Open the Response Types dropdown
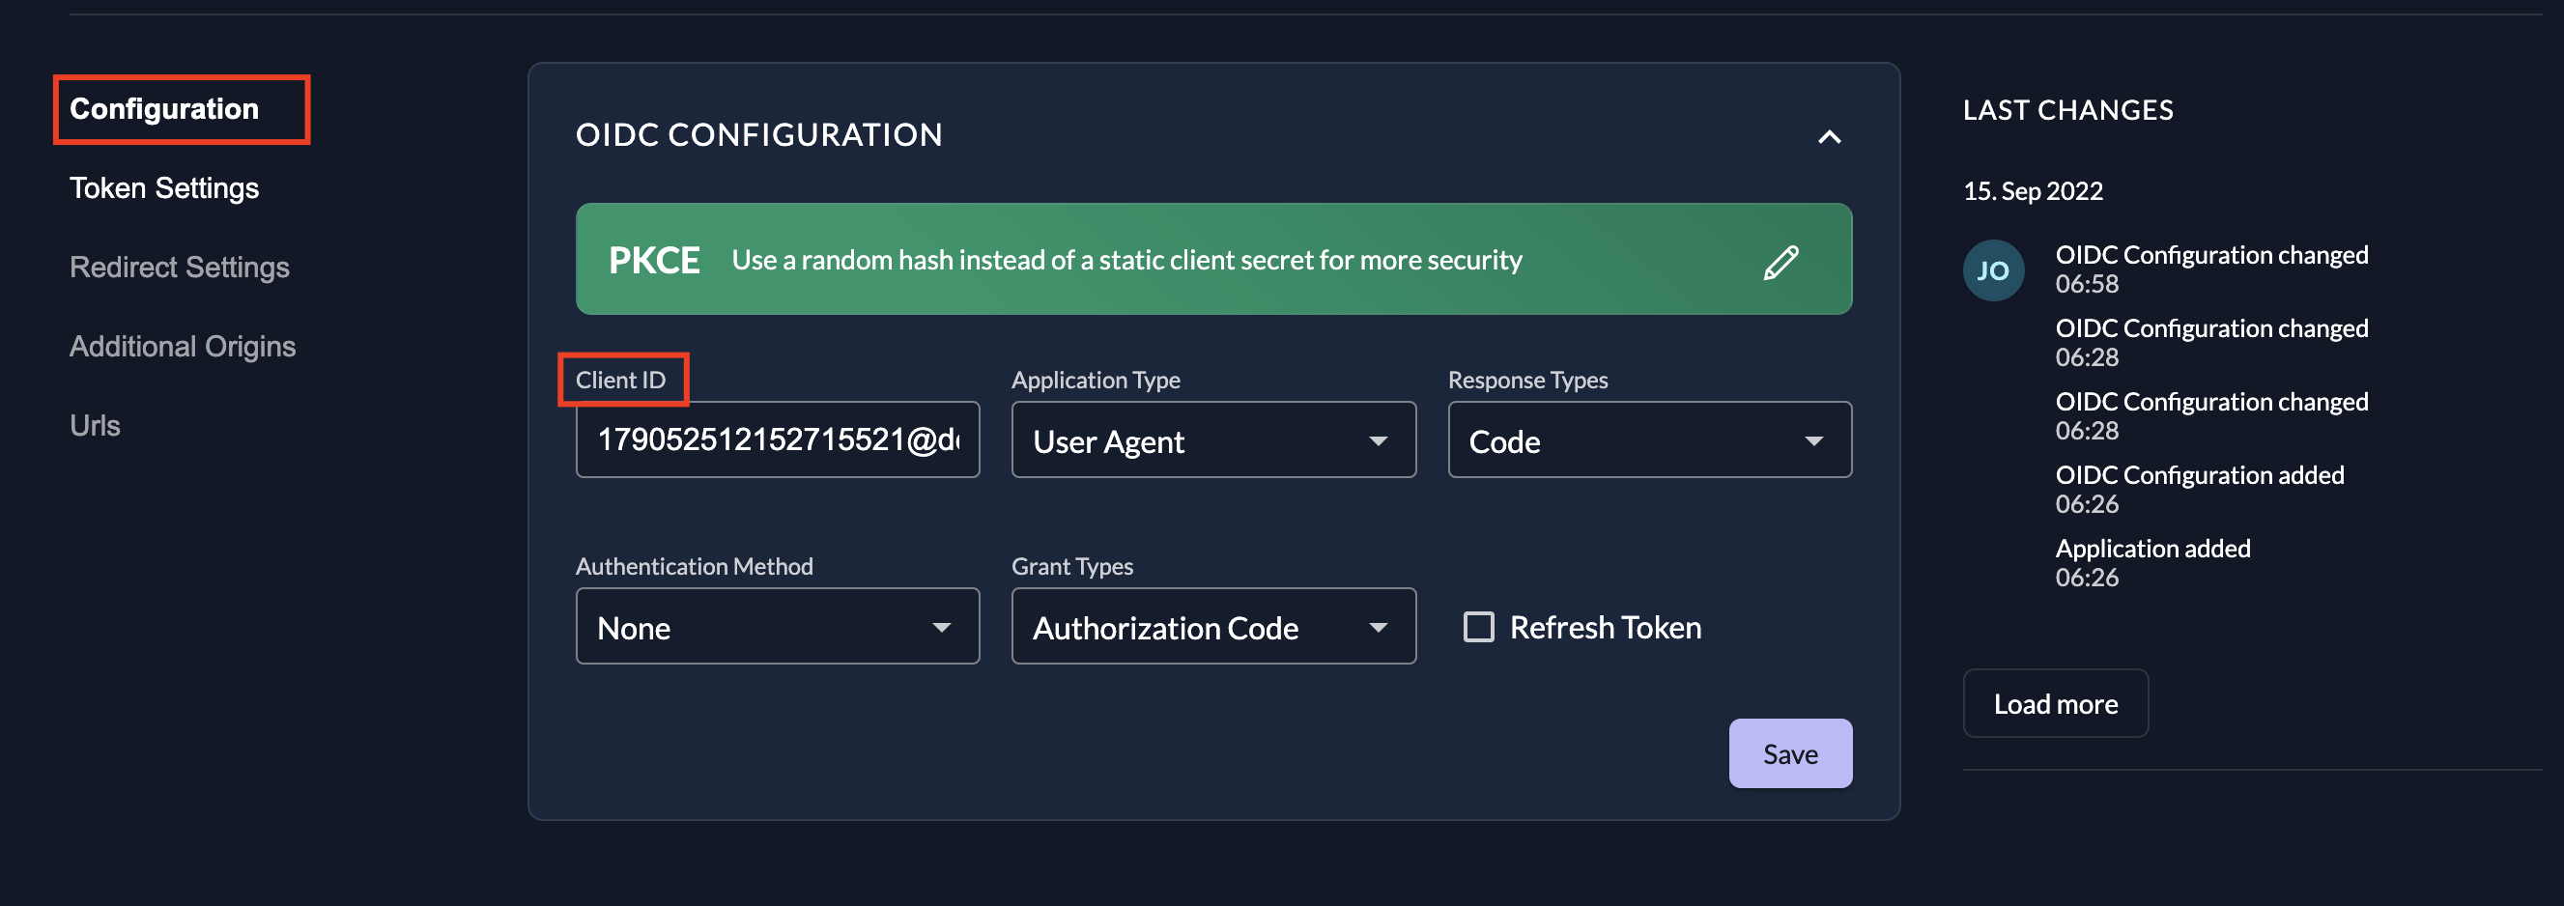The width and height of the screenshot is (2564, 906). [x=1648, y=440]
